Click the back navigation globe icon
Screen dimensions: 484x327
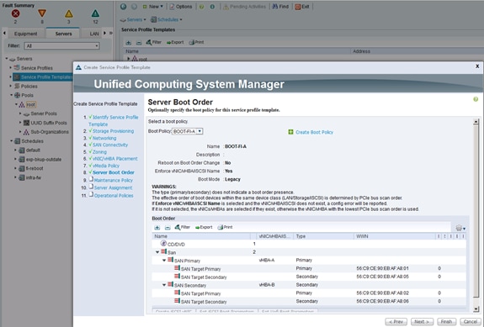click(124, 7)
